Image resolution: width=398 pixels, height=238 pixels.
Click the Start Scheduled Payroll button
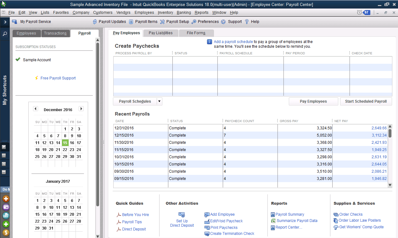click(x=366, y=101)
